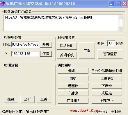The image size is (128, 115).
Task: Click 全关 to turn all power off
Action: [44, 99]
